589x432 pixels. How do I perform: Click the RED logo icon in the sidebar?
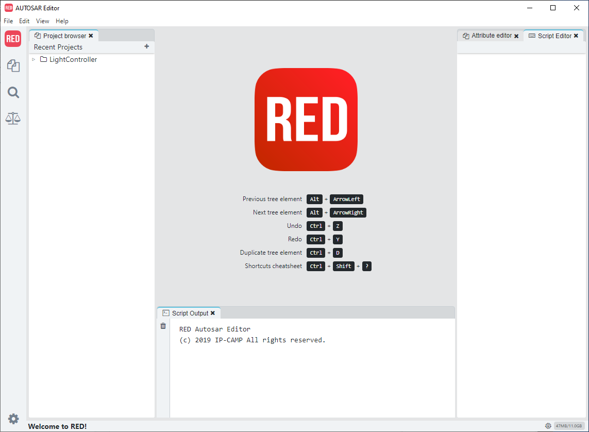click(x=13, y=39)
